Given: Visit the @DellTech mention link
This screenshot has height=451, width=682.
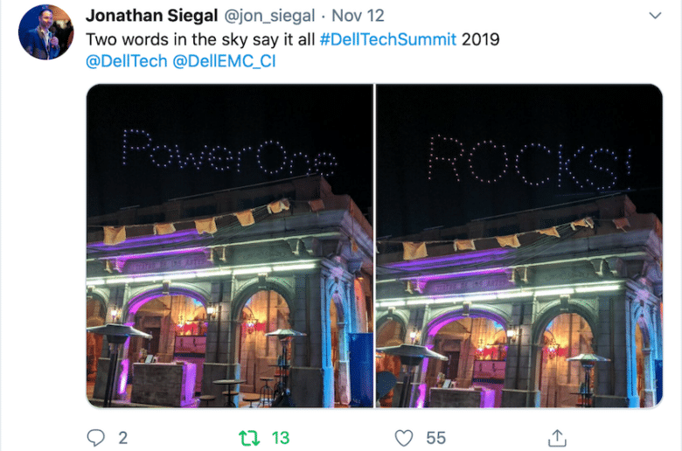Looking at the screenshot, I should pos(127,61).
